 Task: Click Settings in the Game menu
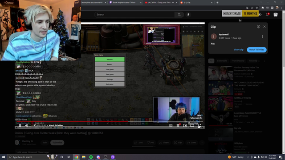[x=110, y=79]
